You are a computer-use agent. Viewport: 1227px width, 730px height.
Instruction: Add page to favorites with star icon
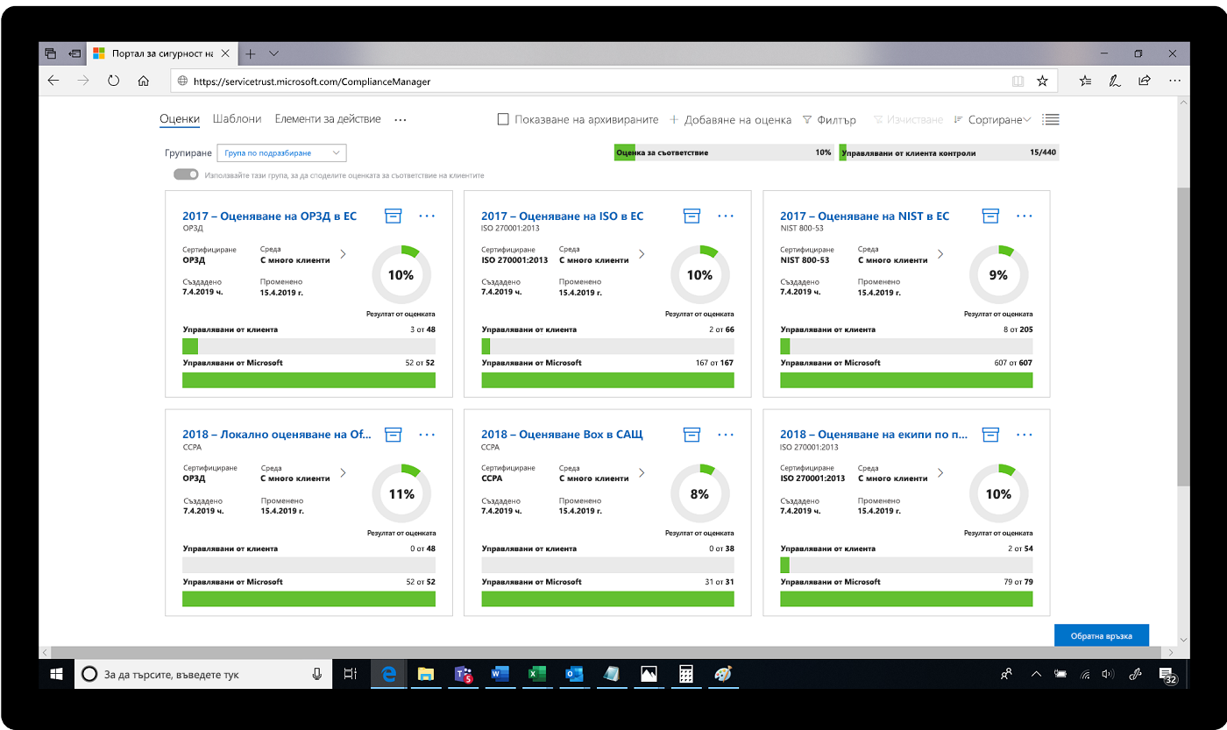(1042, 81)
